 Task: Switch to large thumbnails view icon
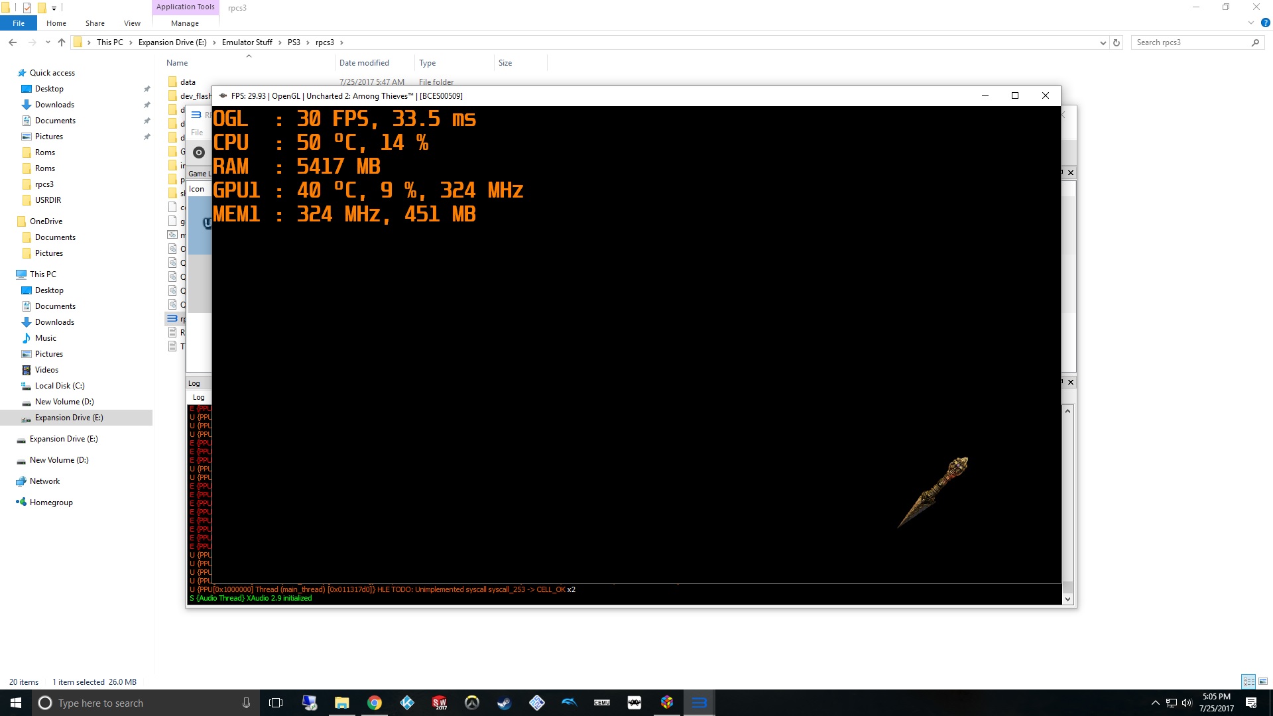click(x=1263, y=682)
